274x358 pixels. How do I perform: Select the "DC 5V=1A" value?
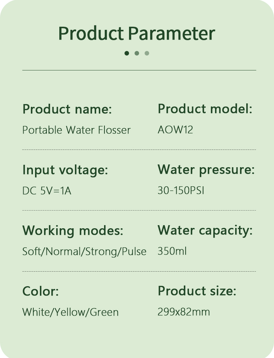(x=47, y=191)
